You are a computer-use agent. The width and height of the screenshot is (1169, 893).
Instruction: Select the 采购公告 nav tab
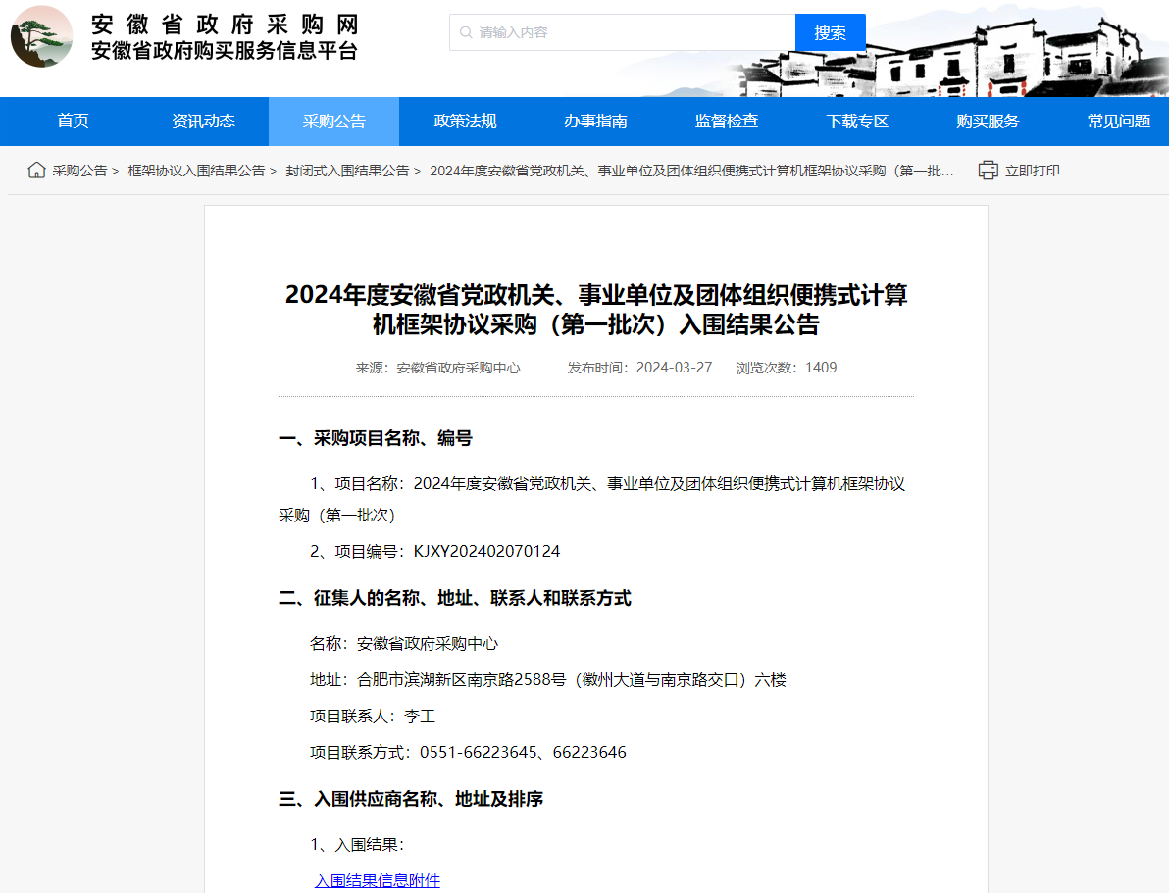coord(334,122)
